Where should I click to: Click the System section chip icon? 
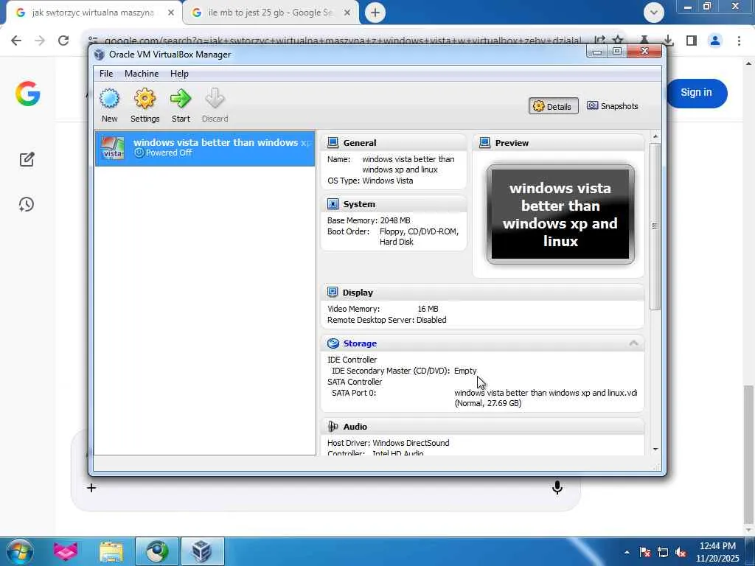point(333,204)
